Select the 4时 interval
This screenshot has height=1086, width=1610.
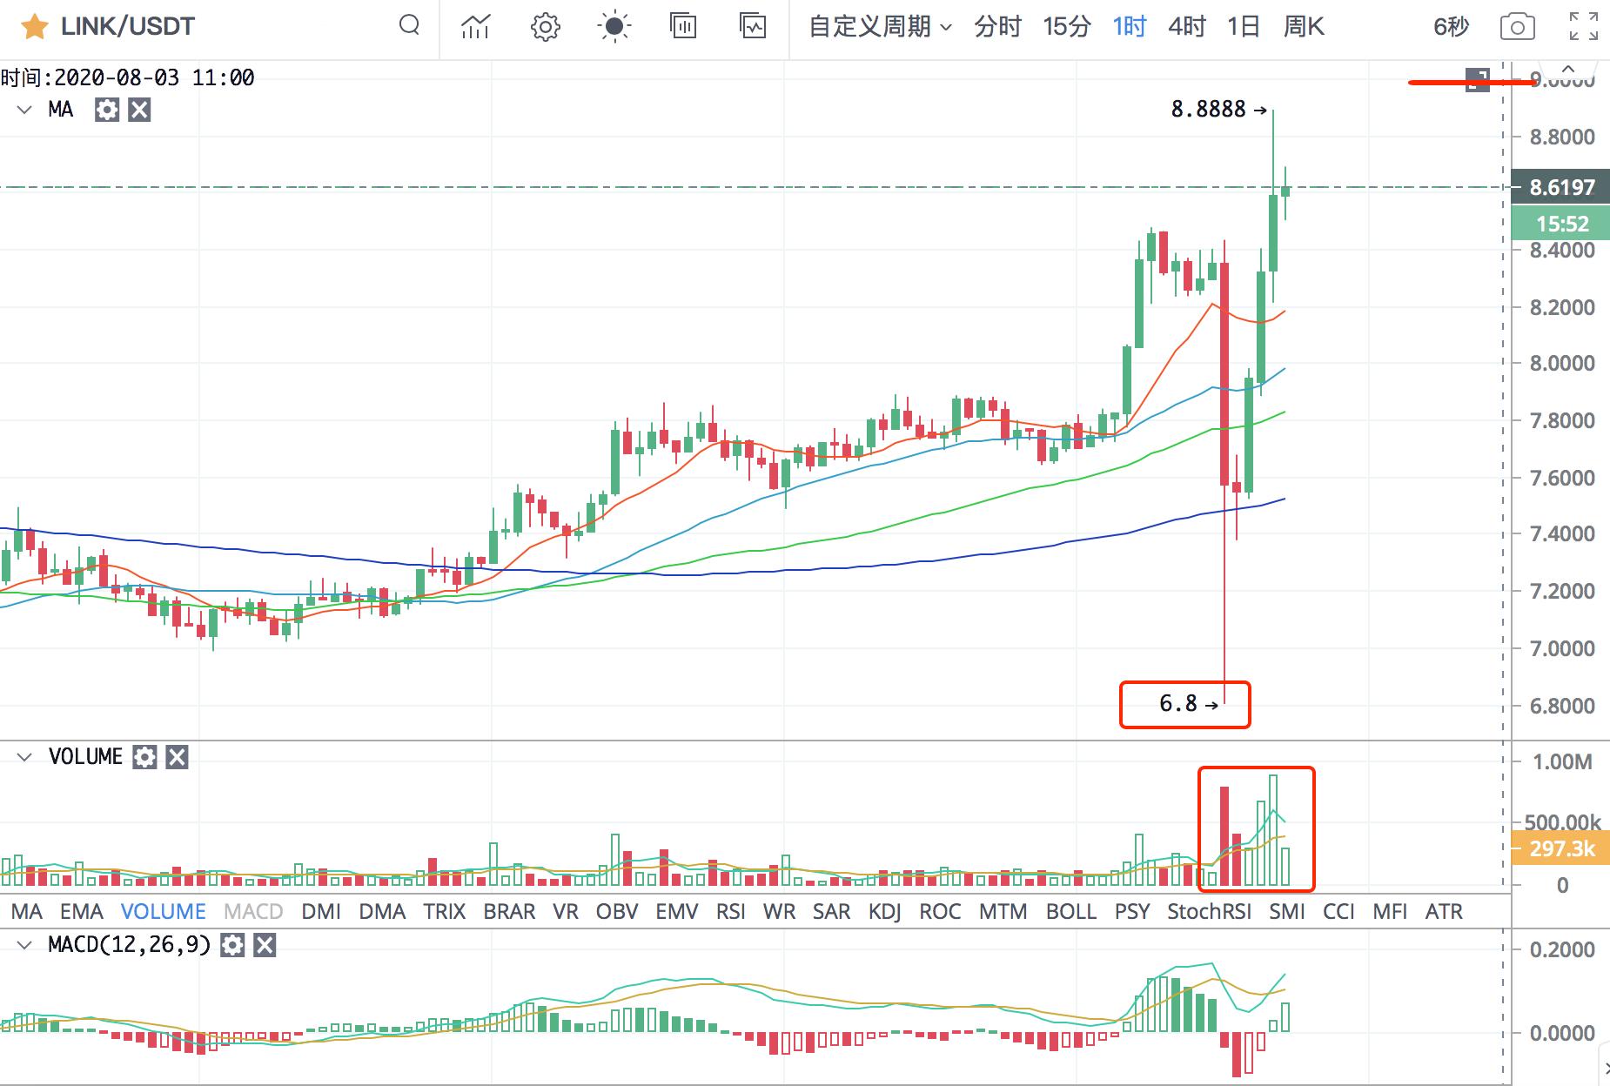(x=1187, y=27)
